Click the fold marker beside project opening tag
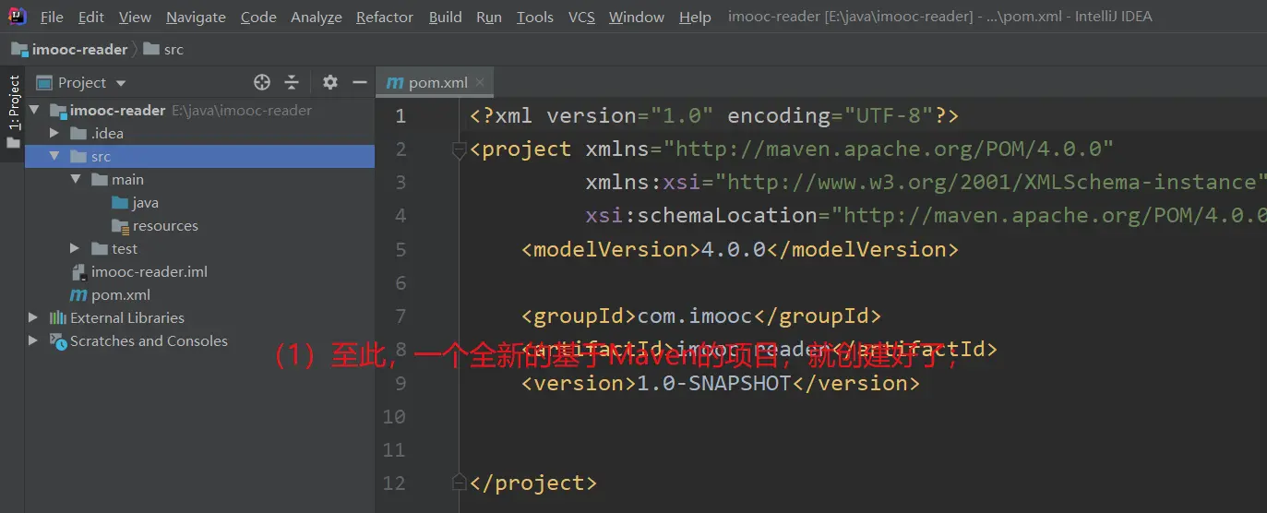Screen dimensions: 1267x513 click(459, 150)
